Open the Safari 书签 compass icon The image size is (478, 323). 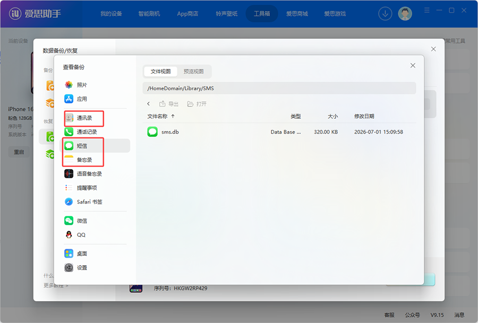69,202
